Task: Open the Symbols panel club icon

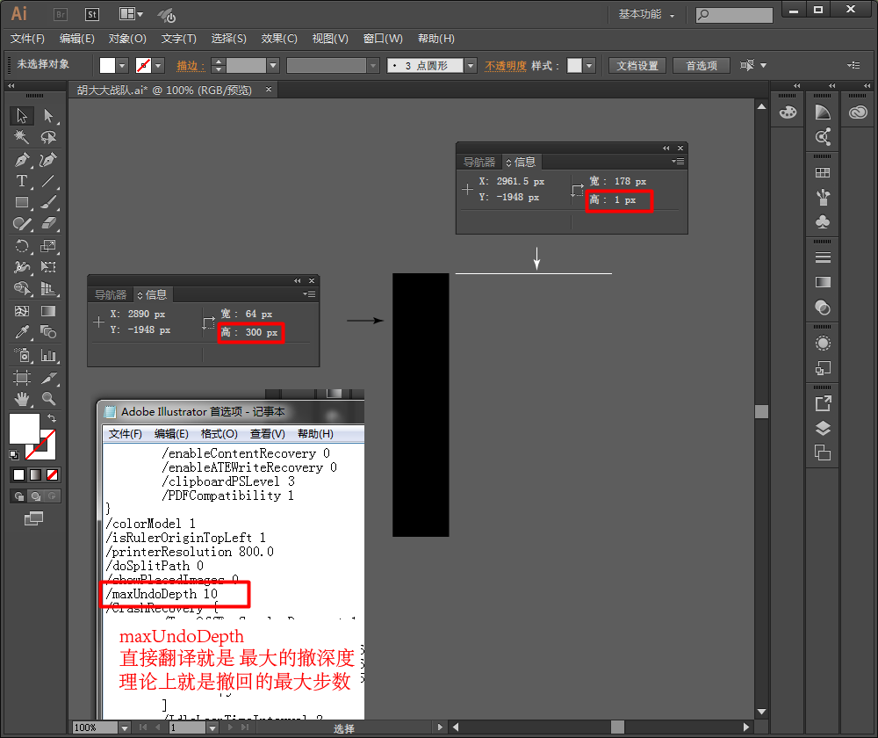Action: (823, 222)
